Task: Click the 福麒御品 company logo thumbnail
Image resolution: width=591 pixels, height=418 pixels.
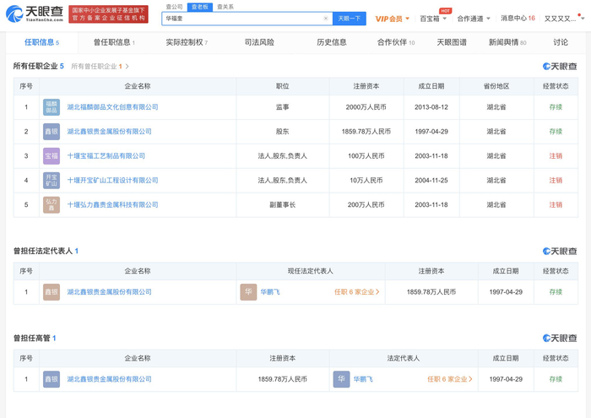Action: tap(52, 107)
